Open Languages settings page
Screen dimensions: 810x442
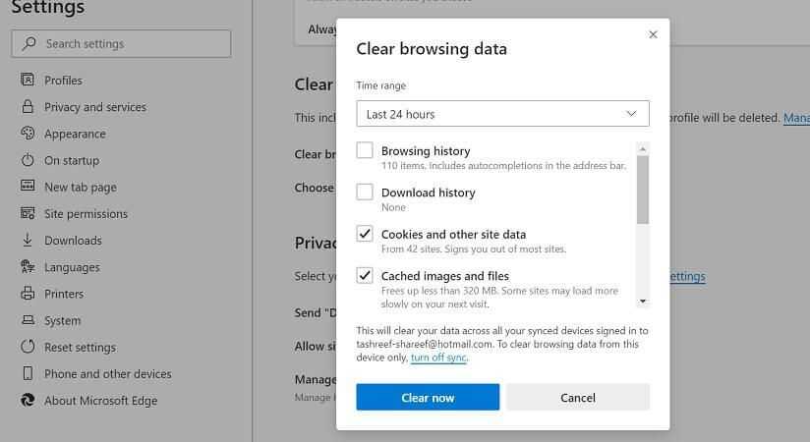click(x=72, y=267)
